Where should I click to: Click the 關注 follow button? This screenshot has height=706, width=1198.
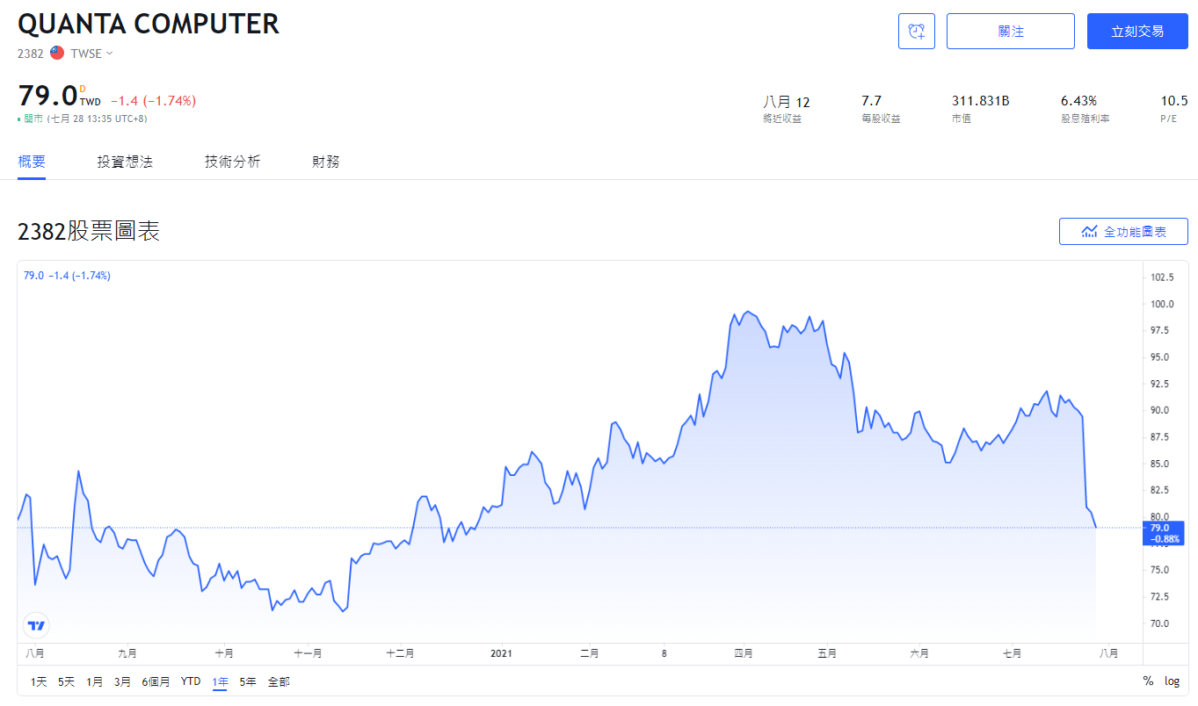pos(1011,32)
